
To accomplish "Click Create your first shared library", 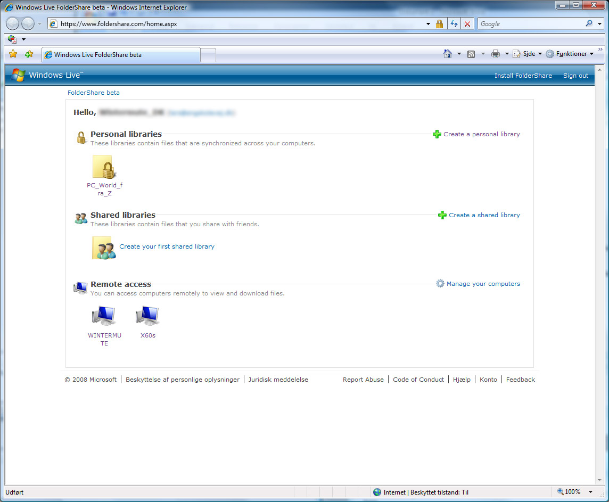I will pos(167,246).
